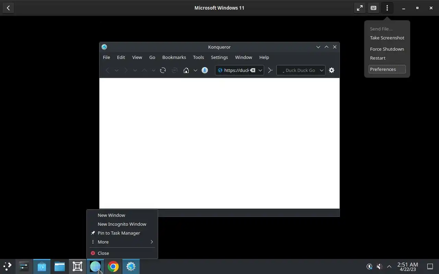
Task: Click the Konqueror gear-globe icon in taskbar
Action: [131, 266]
